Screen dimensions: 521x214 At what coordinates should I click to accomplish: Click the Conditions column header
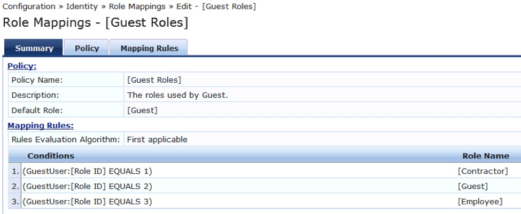(x=51, y=156)
